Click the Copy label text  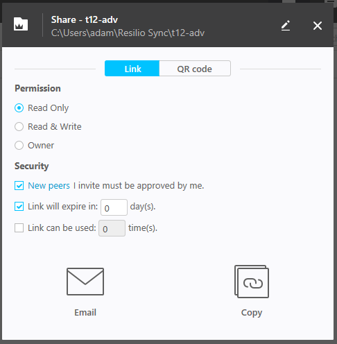pyautogui.click(x=252, y=313)
